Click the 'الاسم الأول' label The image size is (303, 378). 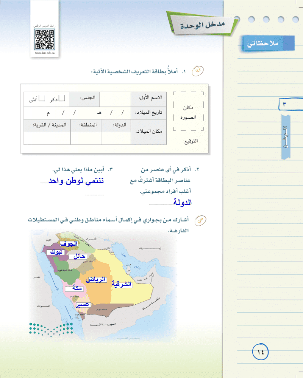(150, 98)
